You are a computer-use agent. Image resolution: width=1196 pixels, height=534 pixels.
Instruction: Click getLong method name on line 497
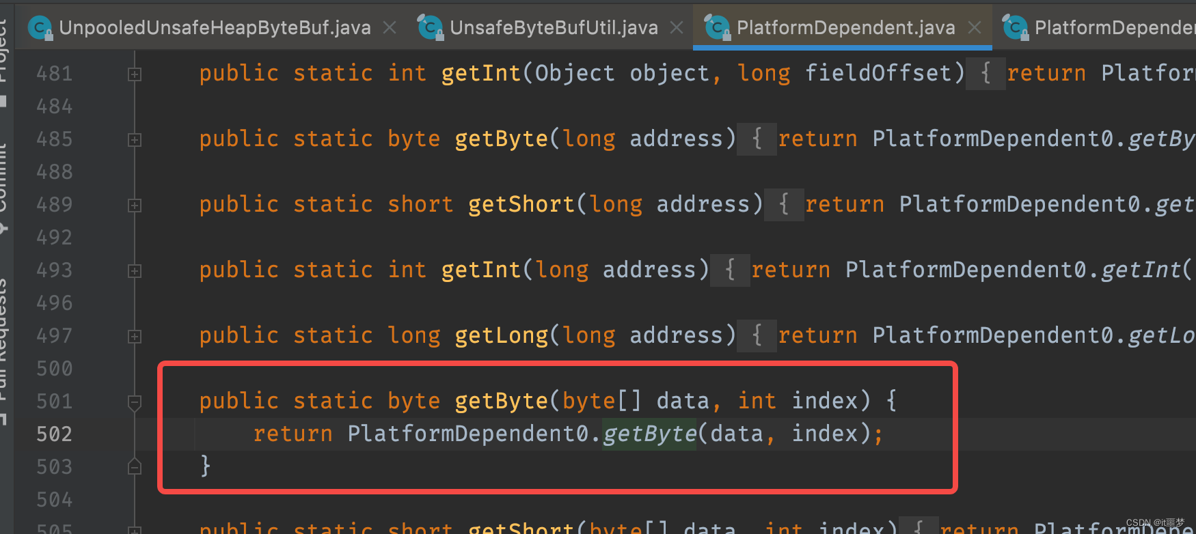(502, 335)
